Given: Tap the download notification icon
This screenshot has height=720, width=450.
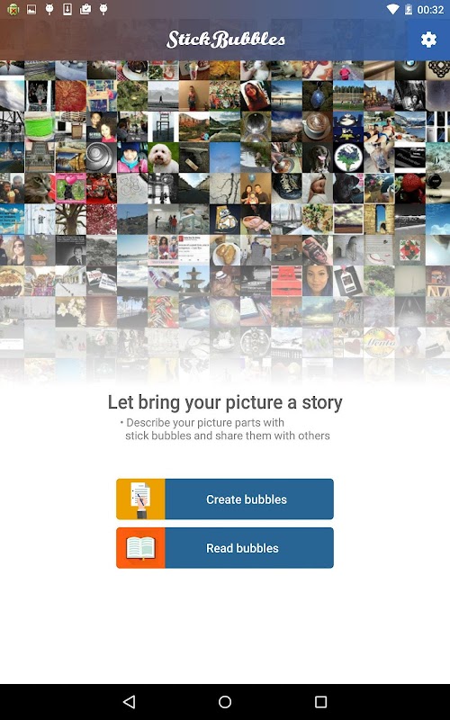Looking at the screenshot, I should [67, 9].
